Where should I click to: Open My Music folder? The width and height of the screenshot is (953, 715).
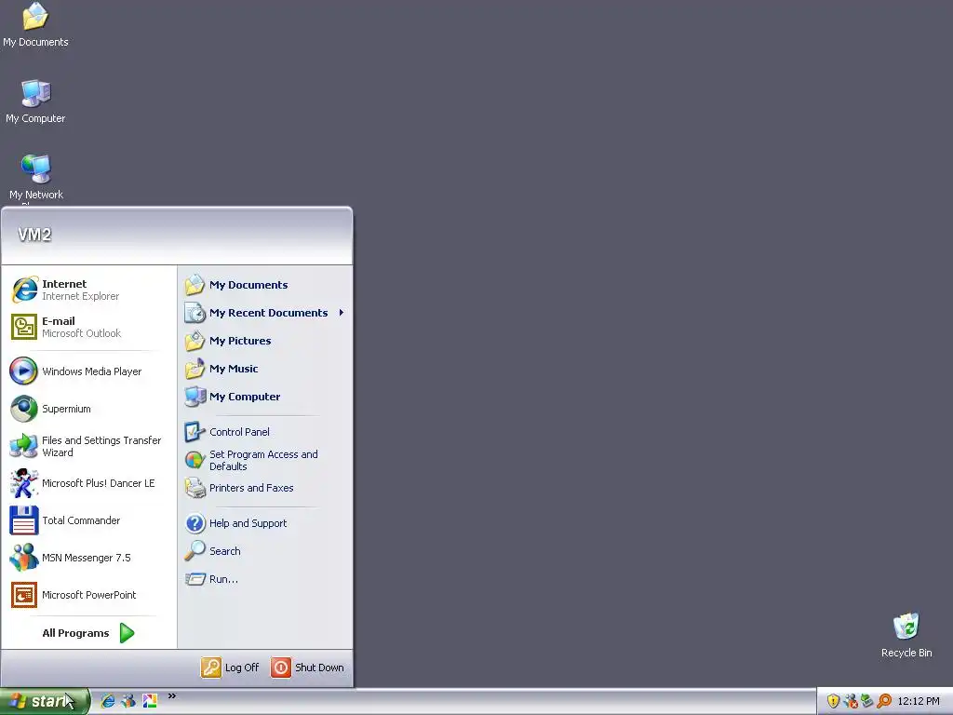(265, 369)
